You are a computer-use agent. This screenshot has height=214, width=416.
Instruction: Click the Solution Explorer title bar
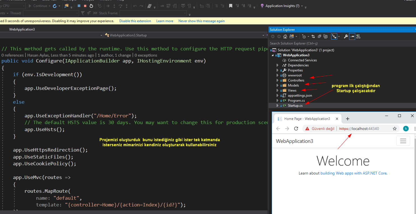click(x=342, y=30)
